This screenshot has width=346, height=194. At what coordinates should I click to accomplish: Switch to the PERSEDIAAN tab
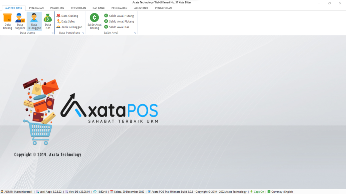(78, 8)
